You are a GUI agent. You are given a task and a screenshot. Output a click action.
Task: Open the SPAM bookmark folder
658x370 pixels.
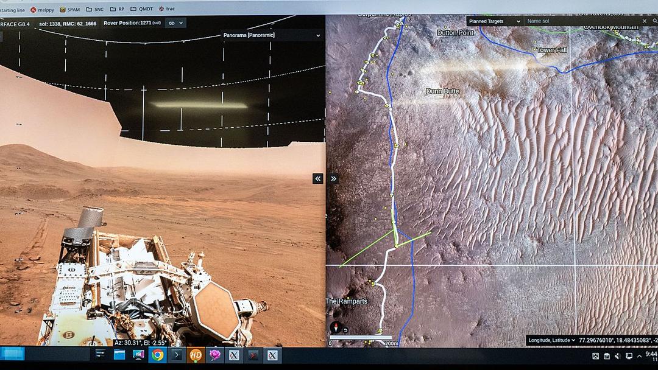[69, 9]
